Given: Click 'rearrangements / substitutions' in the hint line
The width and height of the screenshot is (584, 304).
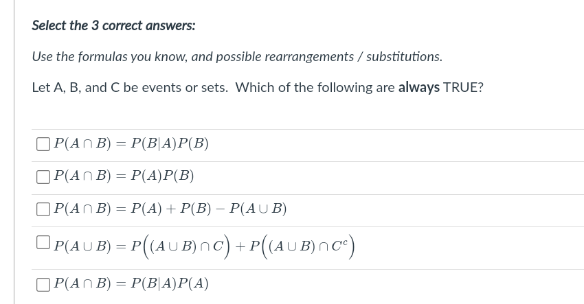Looking at the screenshot, I should coord(353,57).
